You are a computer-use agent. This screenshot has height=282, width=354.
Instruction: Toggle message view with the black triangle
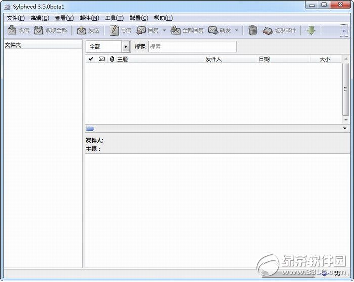click(x=345, y=128)
